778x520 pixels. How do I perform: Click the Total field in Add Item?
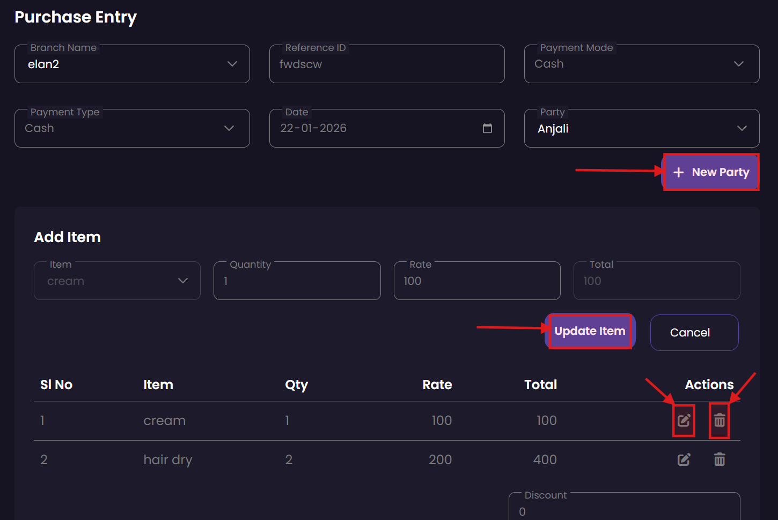656,281
